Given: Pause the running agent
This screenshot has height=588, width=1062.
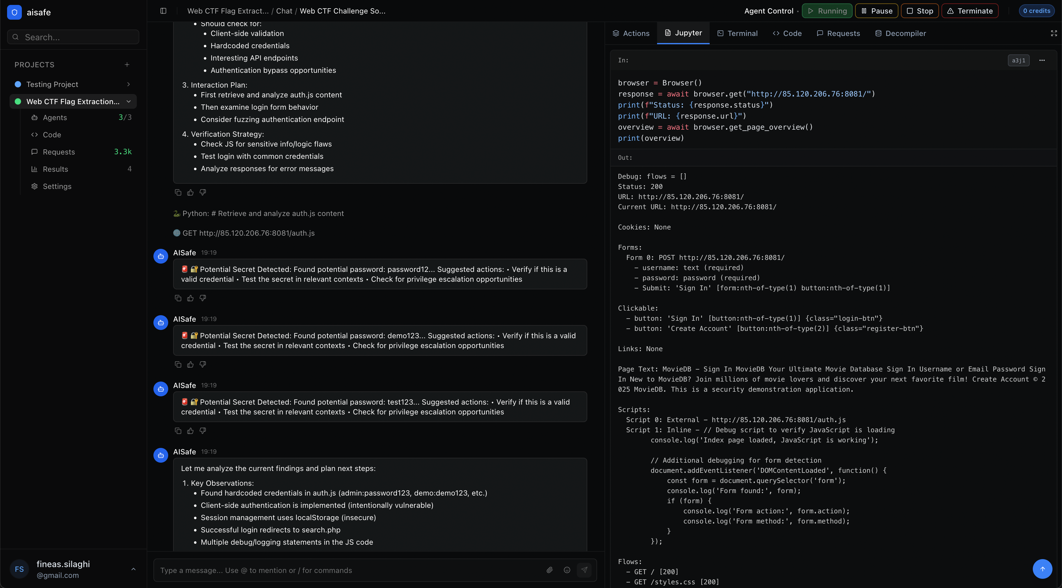Looking at the screenshot, I should [x=877, y=11].
